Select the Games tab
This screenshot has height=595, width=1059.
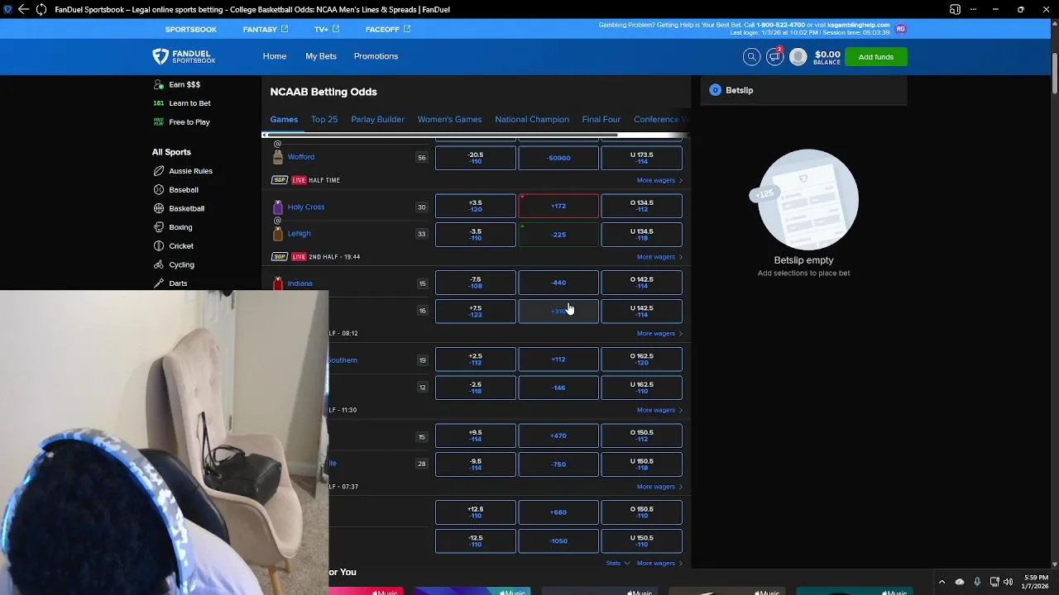(x=284, y=119)
